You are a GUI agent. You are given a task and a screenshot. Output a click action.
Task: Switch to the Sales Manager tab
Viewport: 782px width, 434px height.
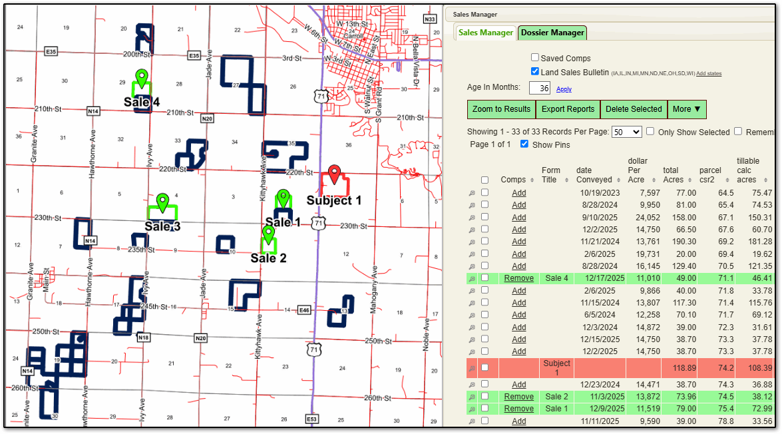click(485, 33)
